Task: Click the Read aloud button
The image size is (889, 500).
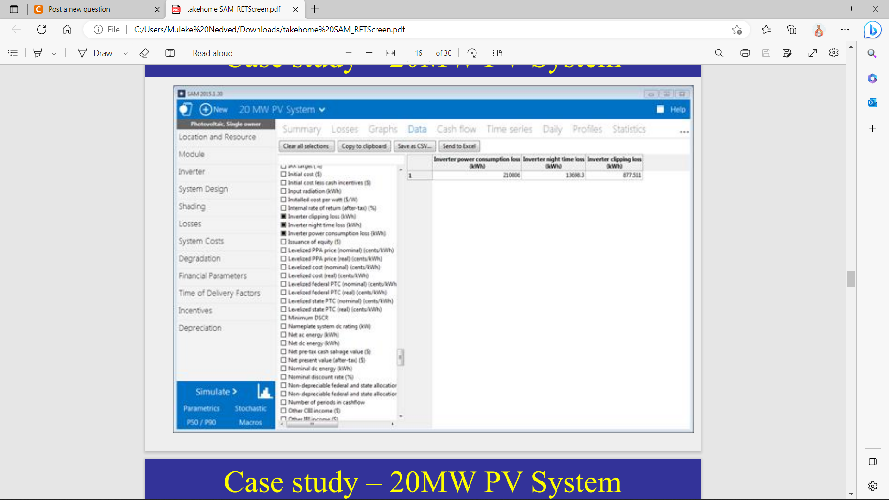Action: point(213,53)
